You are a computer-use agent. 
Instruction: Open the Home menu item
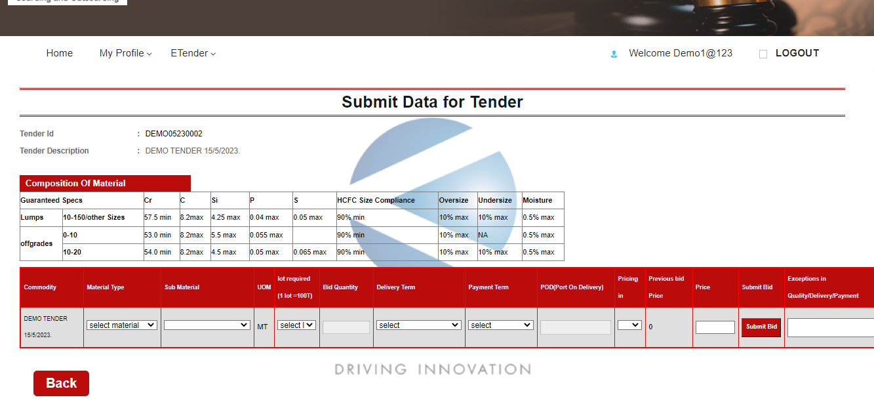(x=60, y=53)
